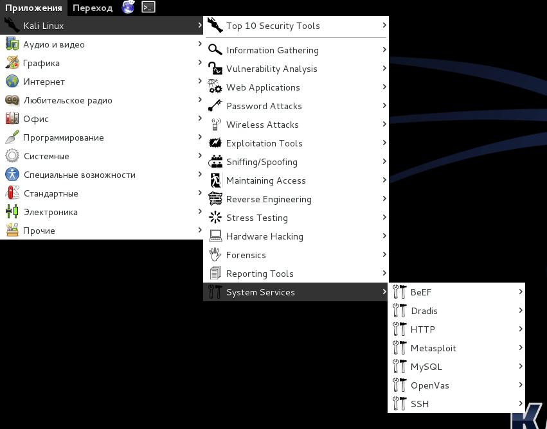This screenshot has width=547, height=429.
Task: Click the OpenVas tools icon
Action: pyautogui.click(x=400, y=385)
